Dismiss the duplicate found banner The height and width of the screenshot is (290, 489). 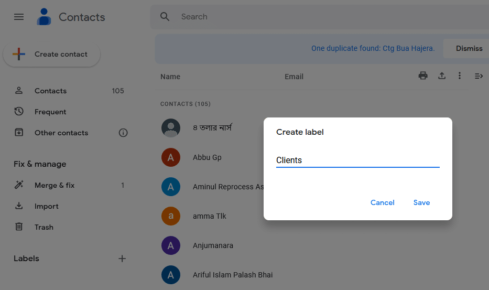click(469, 48)
